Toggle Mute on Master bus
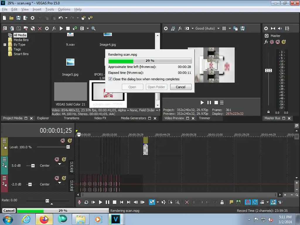Image resolution: width=300 pixels, height=225 pixels. (278, 42)
